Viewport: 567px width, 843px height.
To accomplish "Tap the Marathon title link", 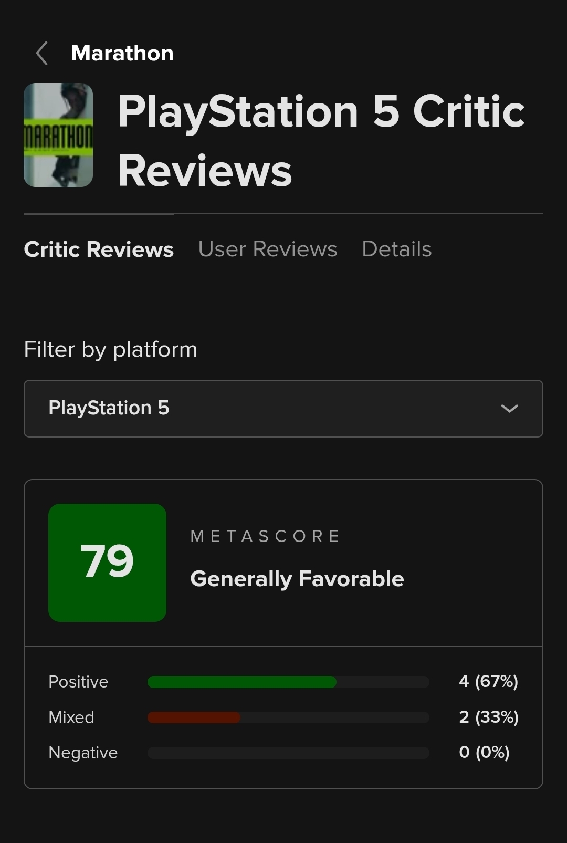I will pyautogui.click(x=122, y=53).
